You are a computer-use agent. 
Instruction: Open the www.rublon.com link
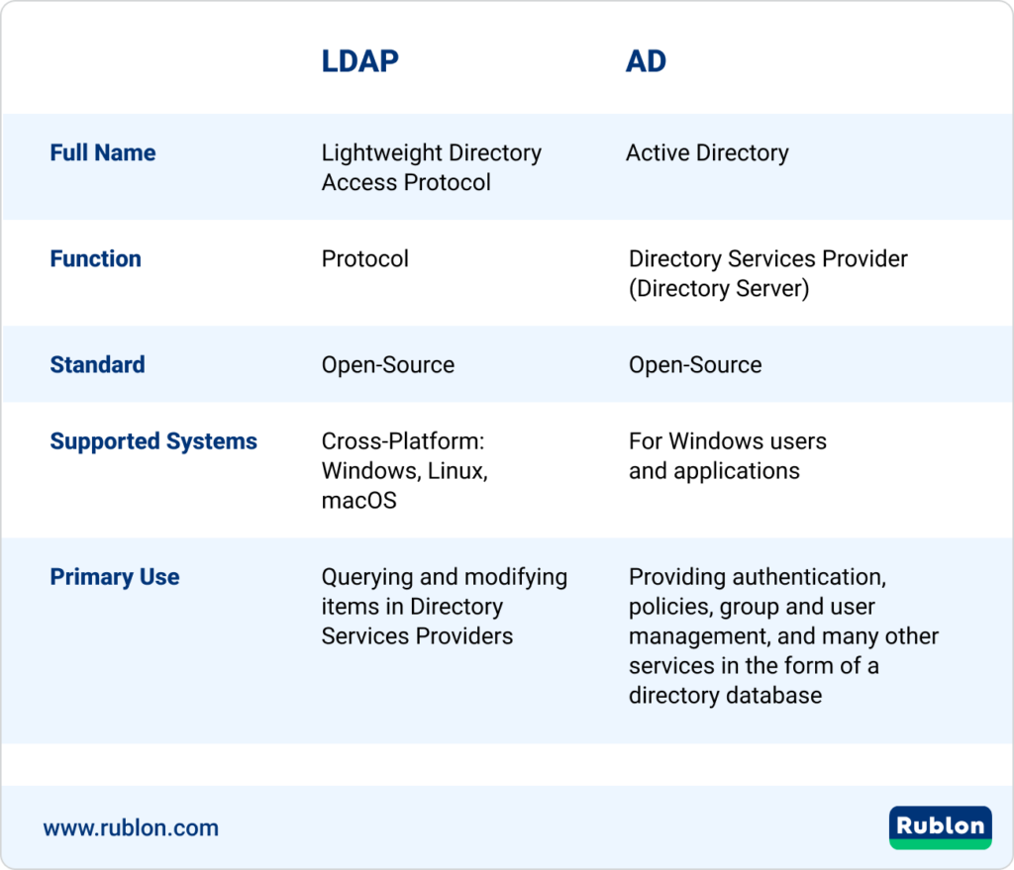click(131, 827)
